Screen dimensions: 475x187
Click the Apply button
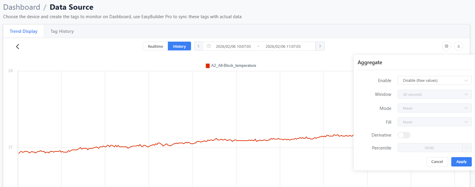coord(461,162)
